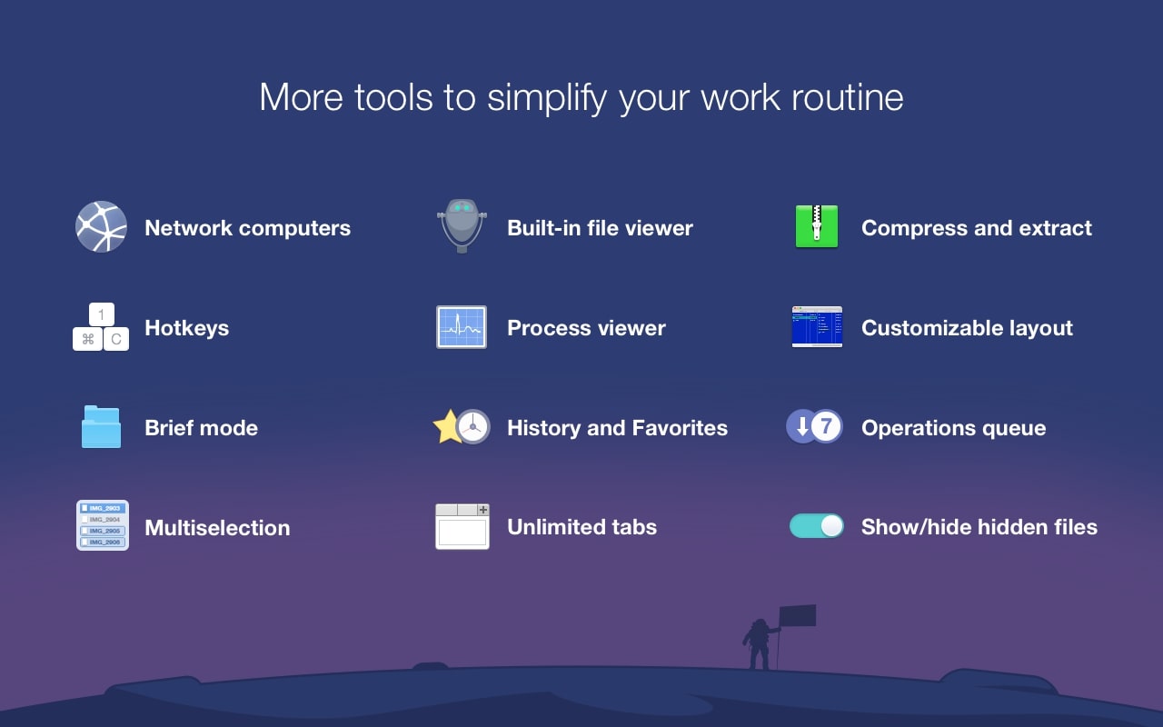The height and width of the screenshot is (727, 1163).
Task: Click the Network computers globe icon
Action: [102, 227]
